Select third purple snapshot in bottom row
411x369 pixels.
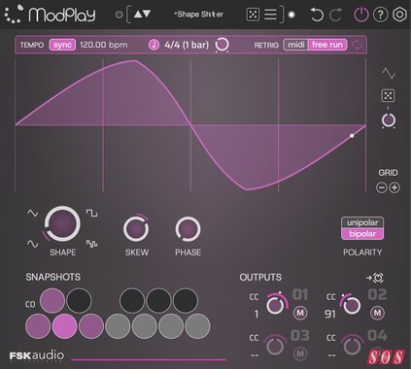tap(91, 326)
